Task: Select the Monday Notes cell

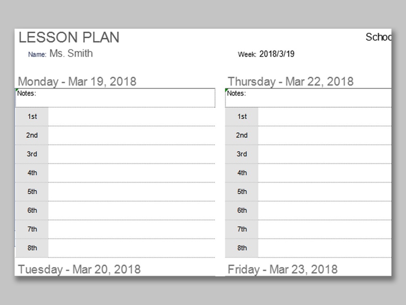Action: tap(115, 98)
